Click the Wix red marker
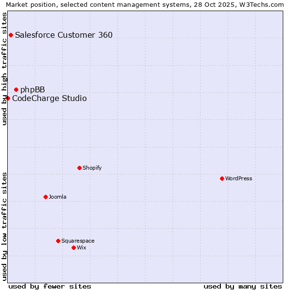This screenshot has width=290, height=290. 73,247
